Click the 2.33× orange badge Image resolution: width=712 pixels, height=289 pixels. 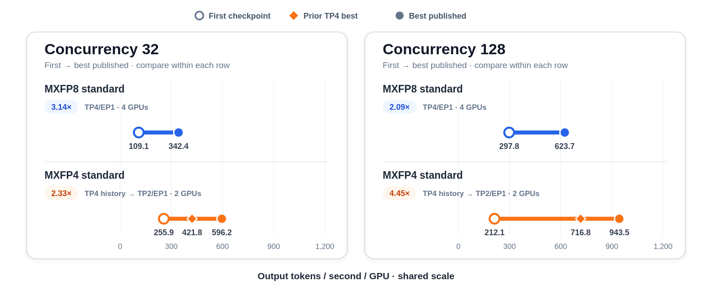click(x=61, y=193)
